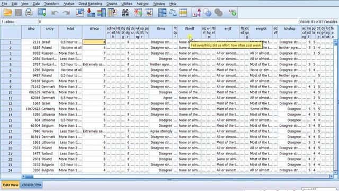Open the Utilities menu
Viewport: 339px width, 191px height.
(x=127, y=4)
